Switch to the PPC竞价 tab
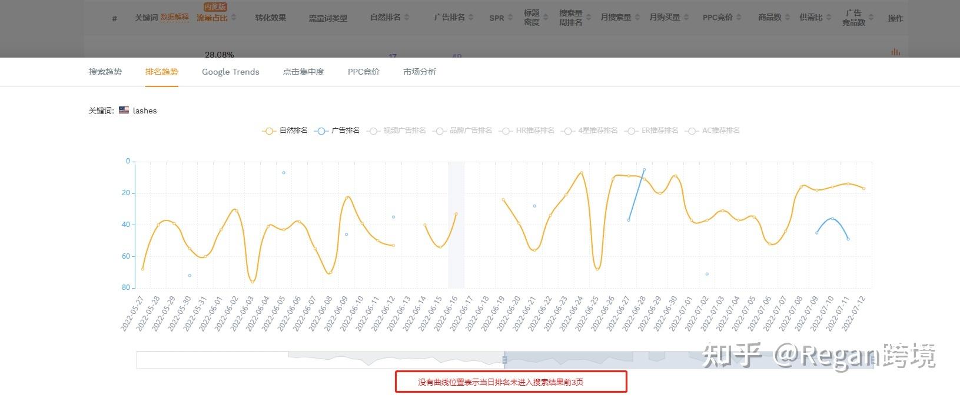Screen dimensions: 960x398 click(x=364, y=72)
